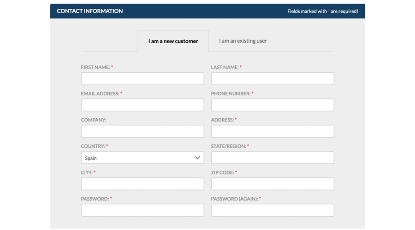The image size is (415, 230).
Task: Open the Country dropdown showing Spain
Action: pos(142,157)
